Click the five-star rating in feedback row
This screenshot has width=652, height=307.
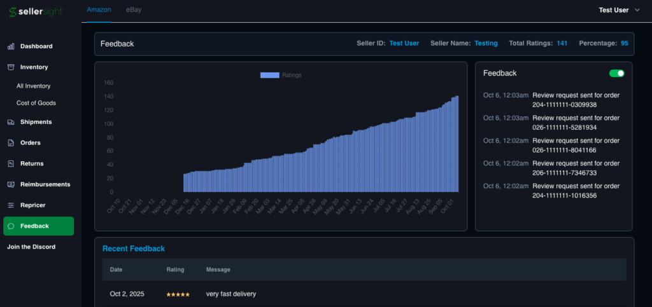point(178,294)
